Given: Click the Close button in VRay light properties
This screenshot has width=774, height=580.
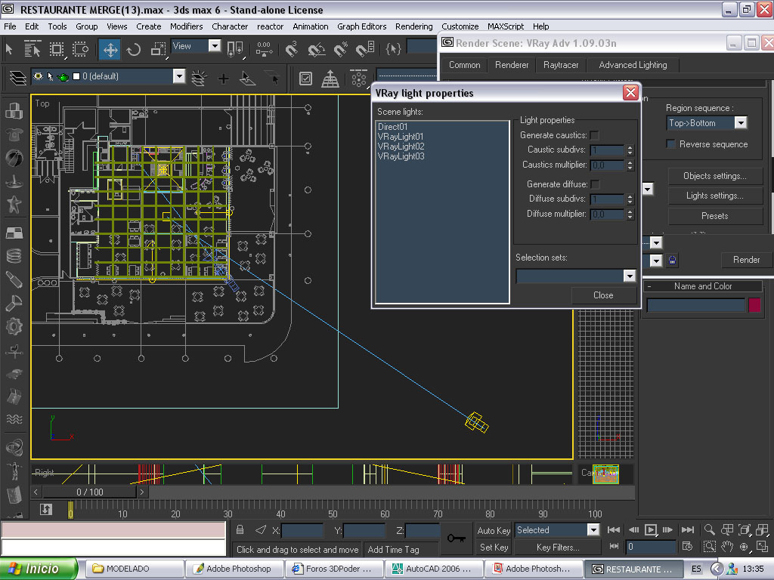Looking at the screenshot, I should click(x=603, y=295).
